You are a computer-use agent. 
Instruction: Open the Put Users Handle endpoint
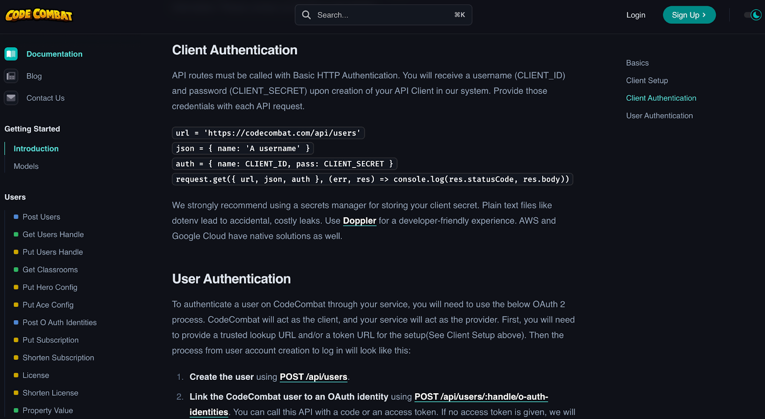pyautogui.click(x=53, y=252)
